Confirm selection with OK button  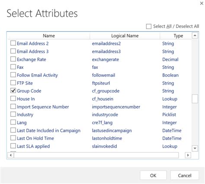pos(153,175)
